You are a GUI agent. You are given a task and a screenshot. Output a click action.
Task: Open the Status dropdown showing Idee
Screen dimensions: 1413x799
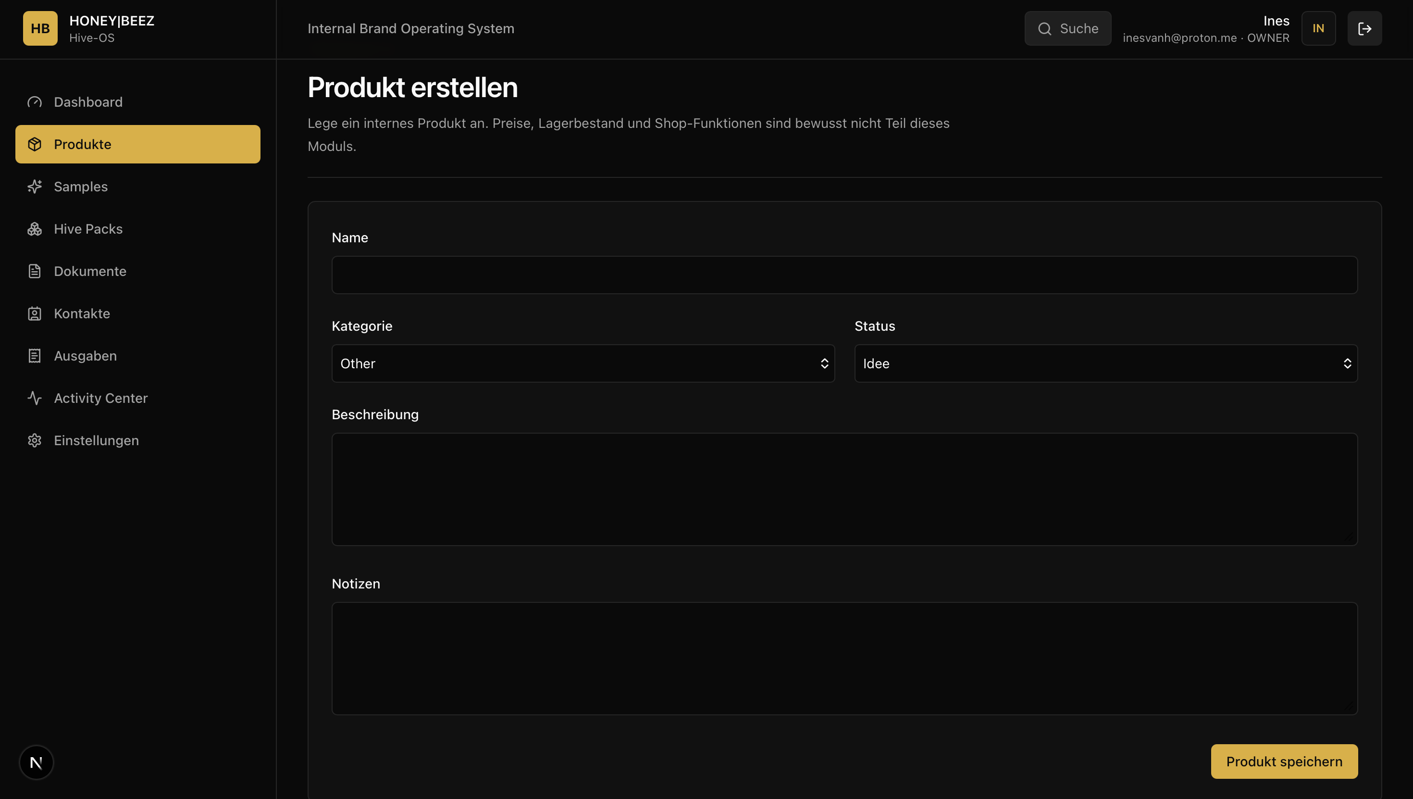1106,363
